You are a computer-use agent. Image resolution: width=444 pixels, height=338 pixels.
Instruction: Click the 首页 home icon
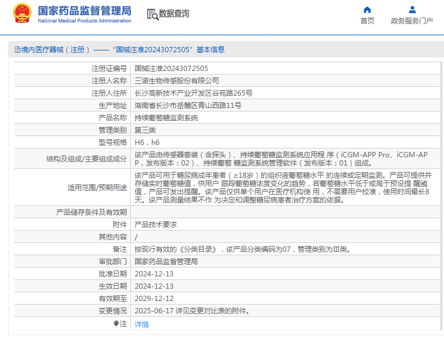click(x=367, y=10)
